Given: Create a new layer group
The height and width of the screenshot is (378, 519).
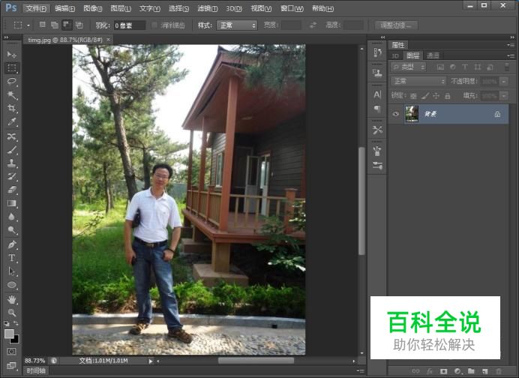Looking at the screenshot, I should pyautogui.click(x=471, y=371).
